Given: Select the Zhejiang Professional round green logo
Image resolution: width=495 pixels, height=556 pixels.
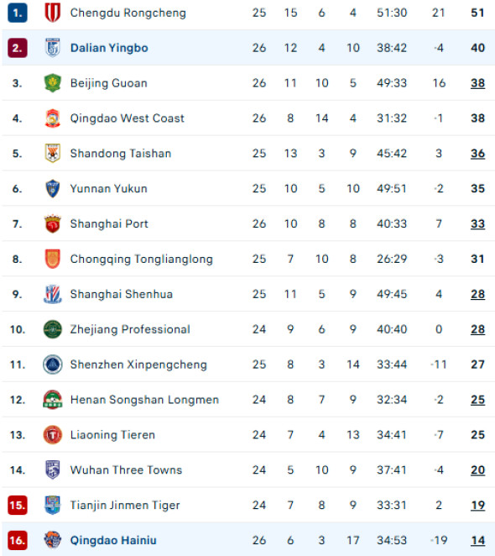Looking at the screenshot, I should tap(53, 329).
